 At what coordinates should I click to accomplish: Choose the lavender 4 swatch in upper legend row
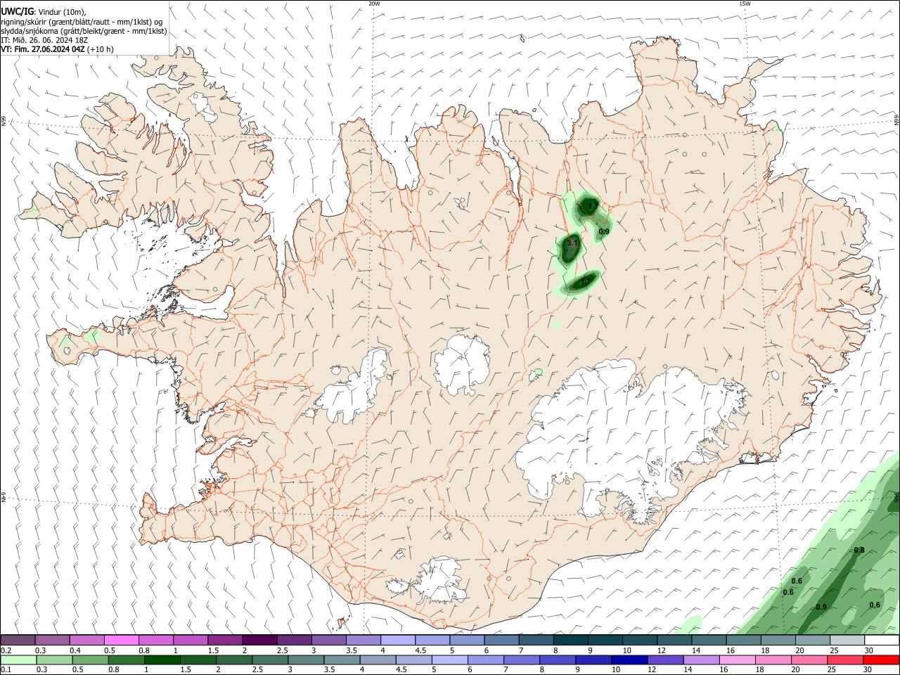click(x=398, y=640)
